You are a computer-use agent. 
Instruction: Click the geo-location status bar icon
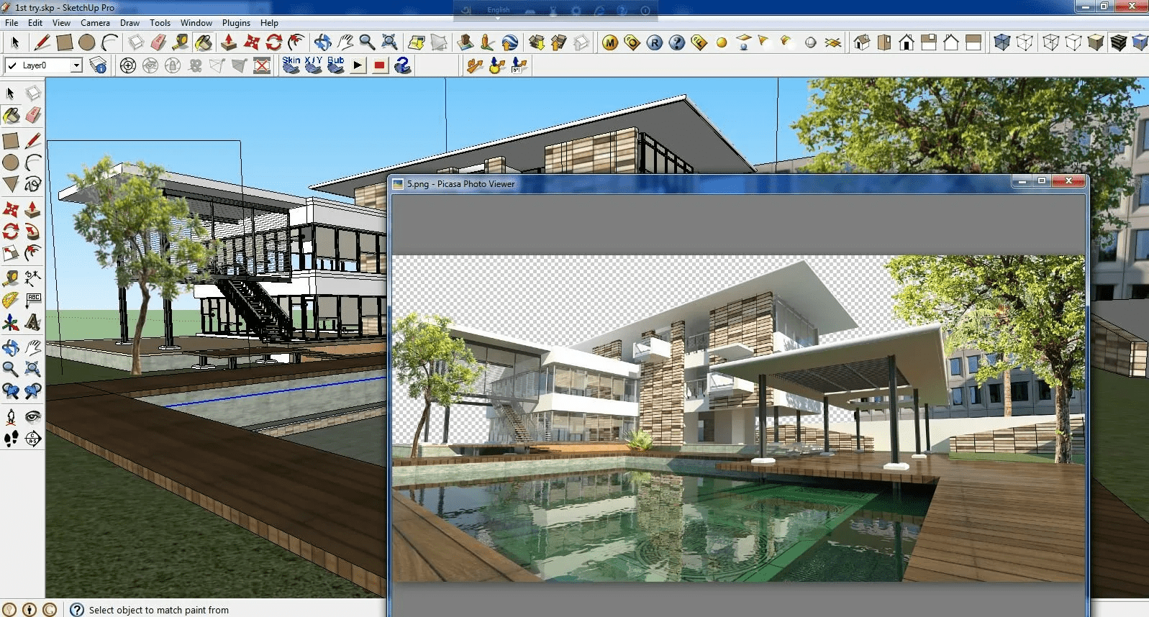pyautogui.click(x=9, y=610)
